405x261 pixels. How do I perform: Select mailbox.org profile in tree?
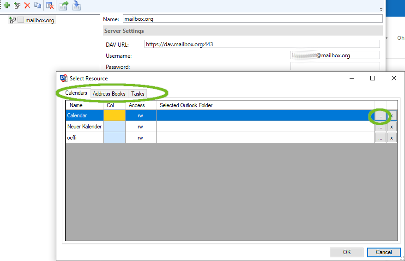(x=40, y=20)
